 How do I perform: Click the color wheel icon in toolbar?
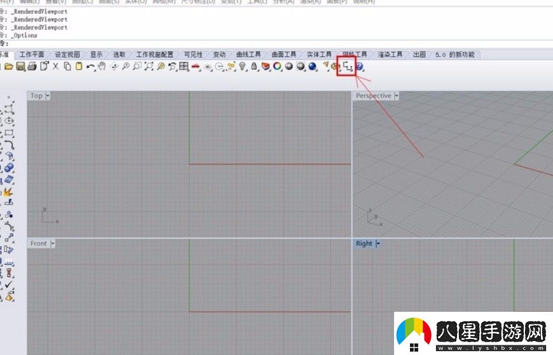point(277,66)
